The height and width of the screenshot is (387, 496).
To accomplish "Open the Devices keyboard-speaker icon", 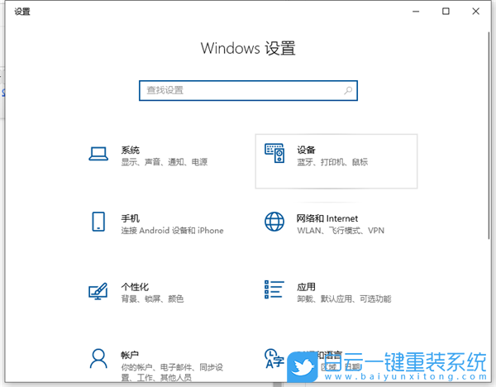I will pos(274,153).
